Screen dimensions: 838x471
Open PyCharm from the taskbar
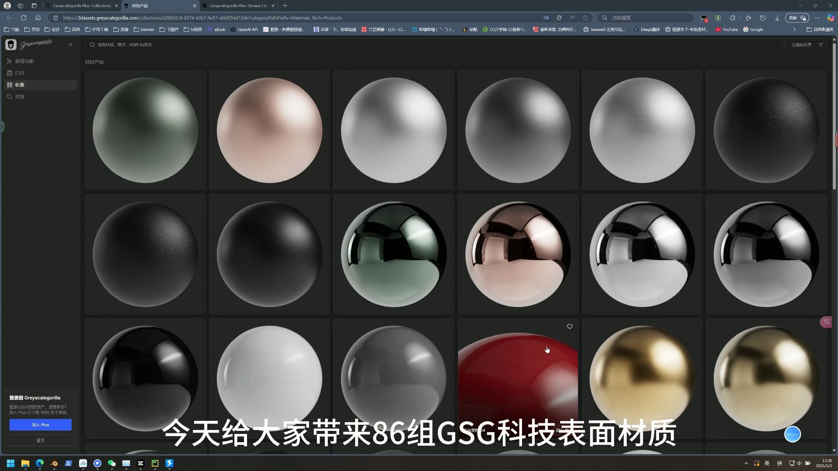[x=155, y=463]
